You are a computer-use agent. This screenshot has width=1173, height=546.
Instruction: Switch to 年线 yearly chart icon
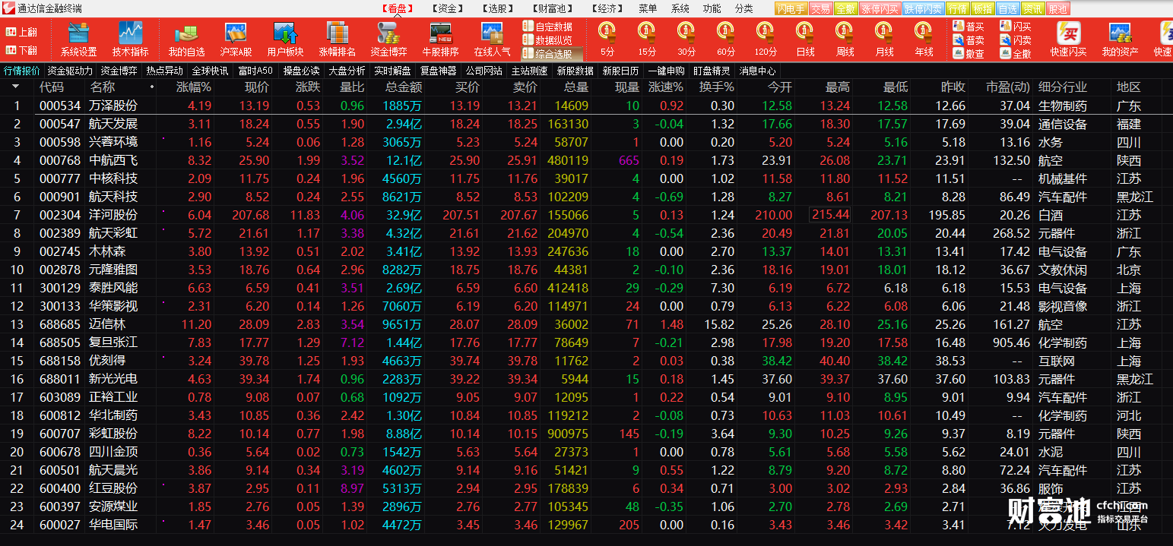click(x=924, y=39)
